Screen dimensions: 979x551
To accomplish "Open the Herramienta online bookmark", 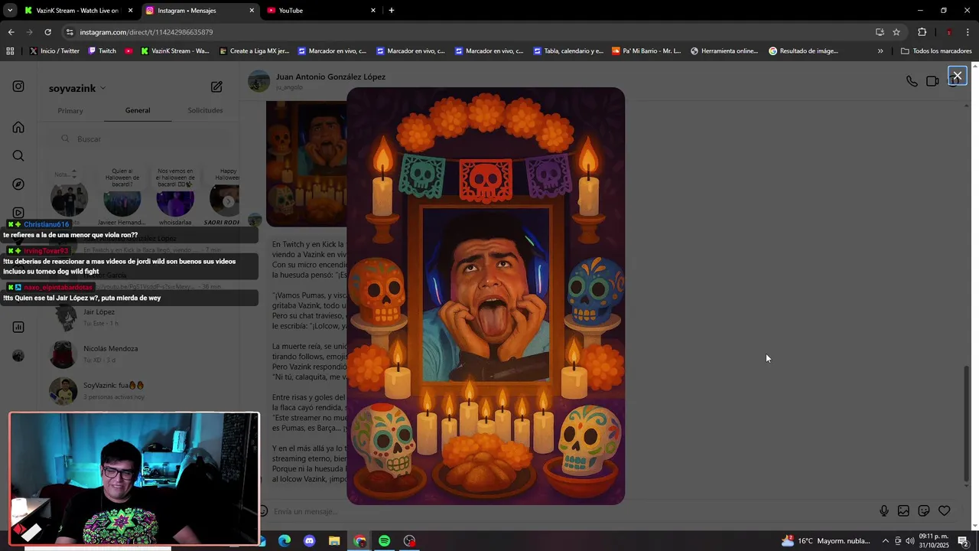I will click(724, 51).
